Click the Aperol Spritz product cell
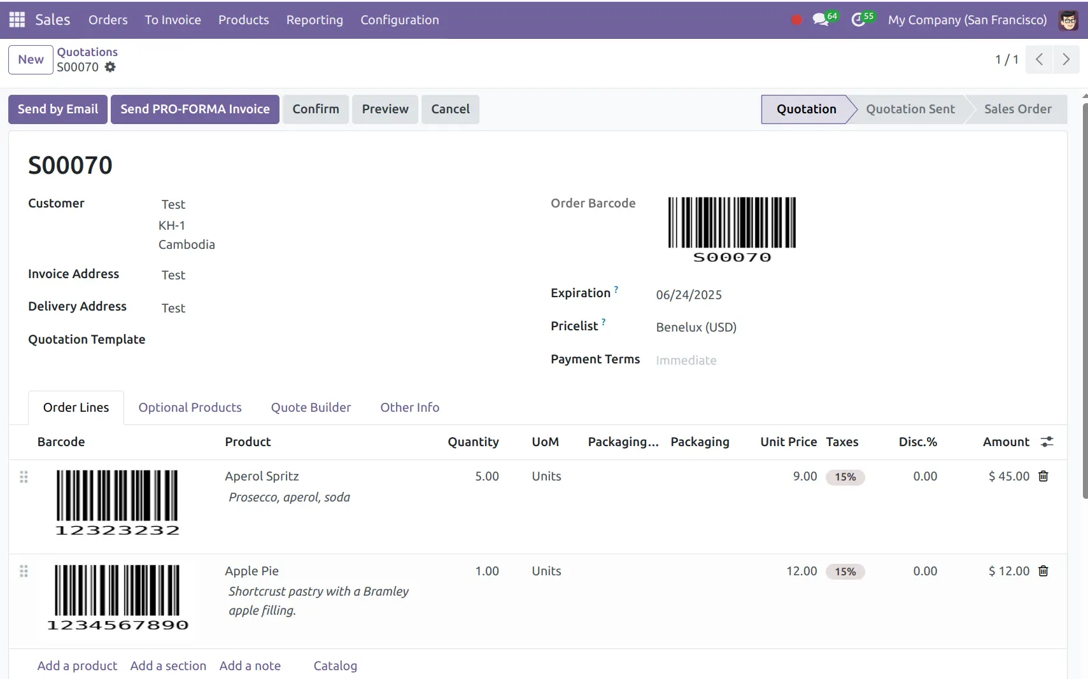Viewport: 1088px width, 679px height. (262, 476)
